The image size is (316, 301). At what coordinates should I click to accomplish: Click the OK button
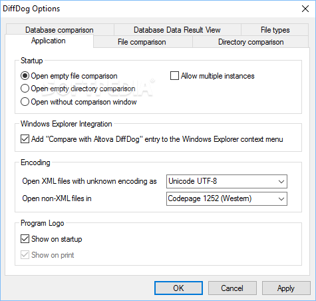(x=178, y=288)
